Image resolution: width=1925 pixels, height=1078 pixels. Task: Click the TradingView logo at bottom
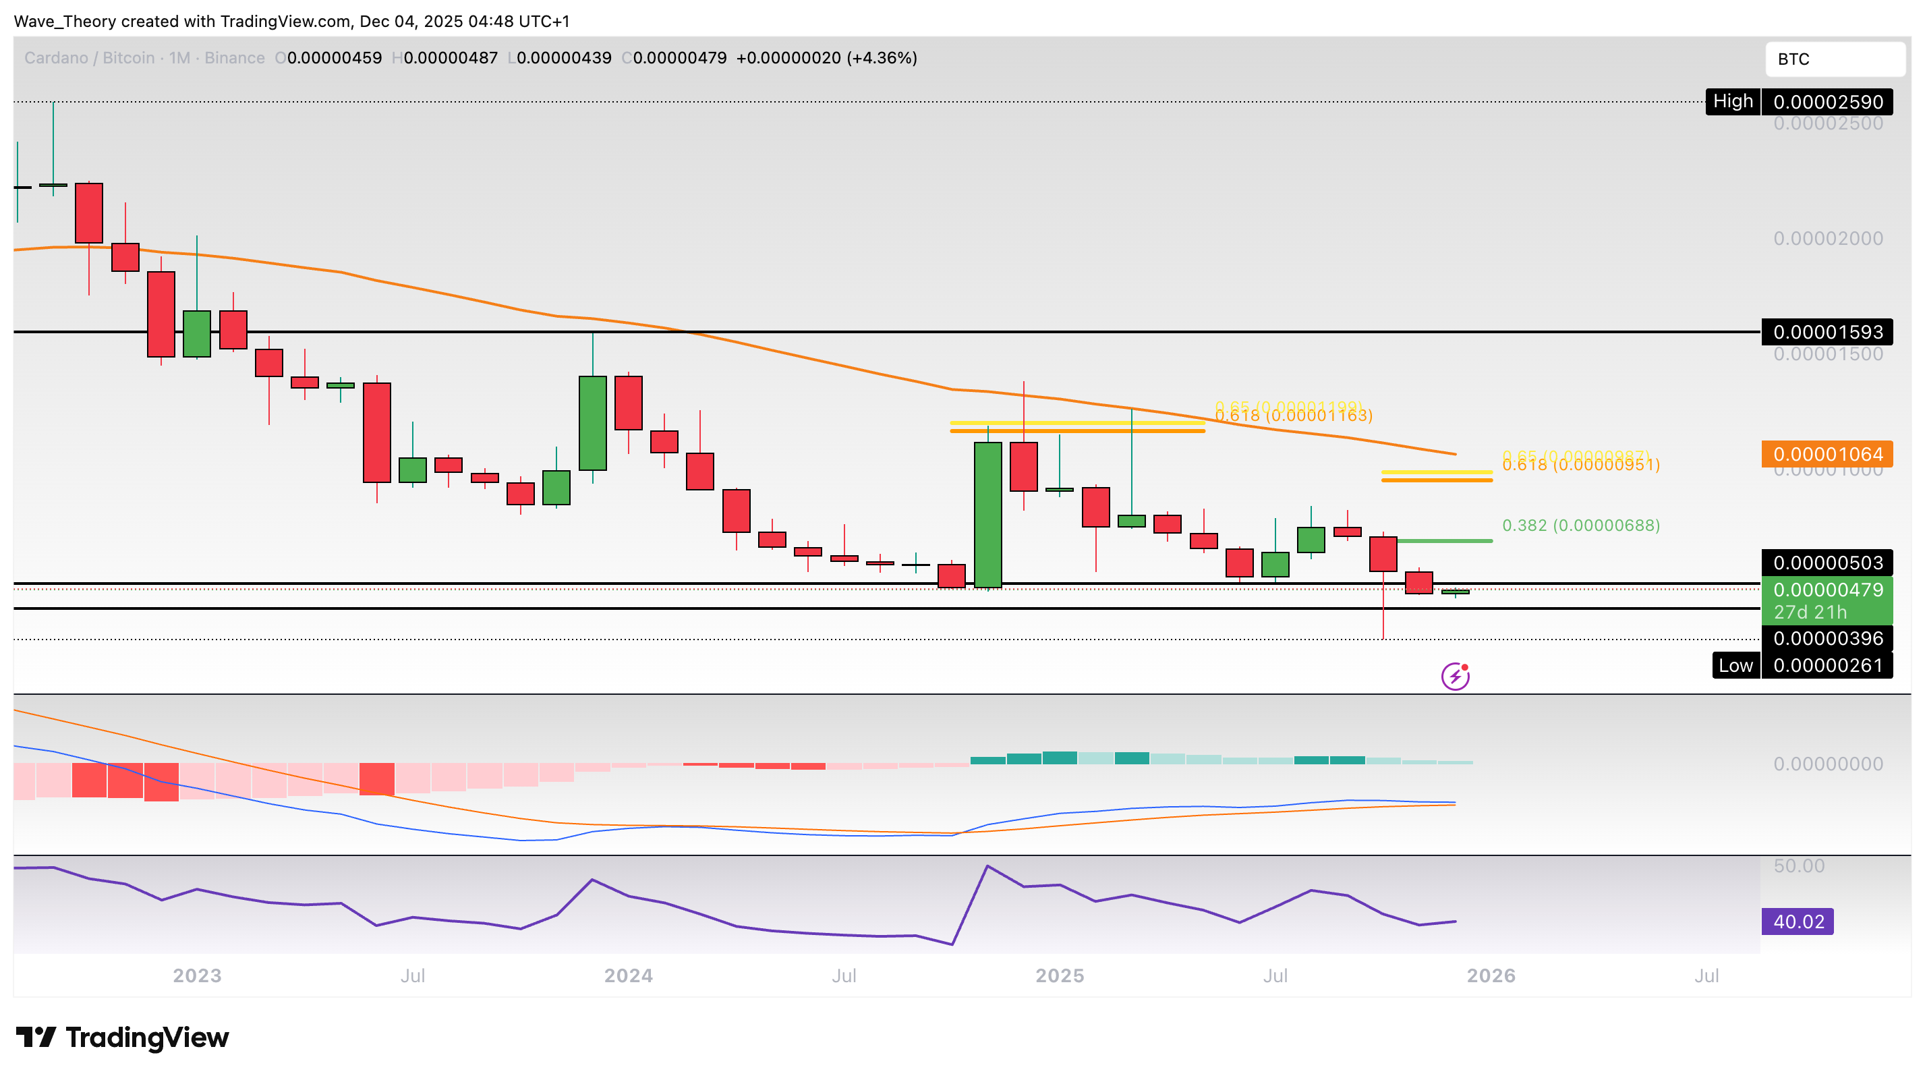[123, 1037]
